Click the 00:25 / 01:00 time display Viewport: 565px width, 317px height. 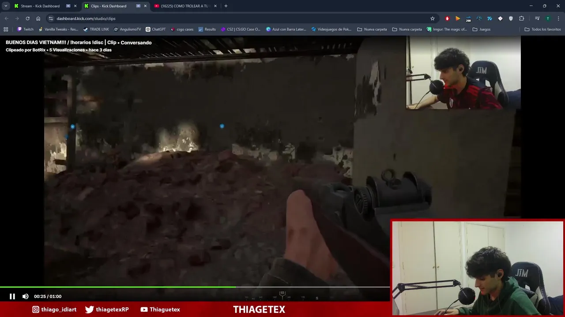48,296
